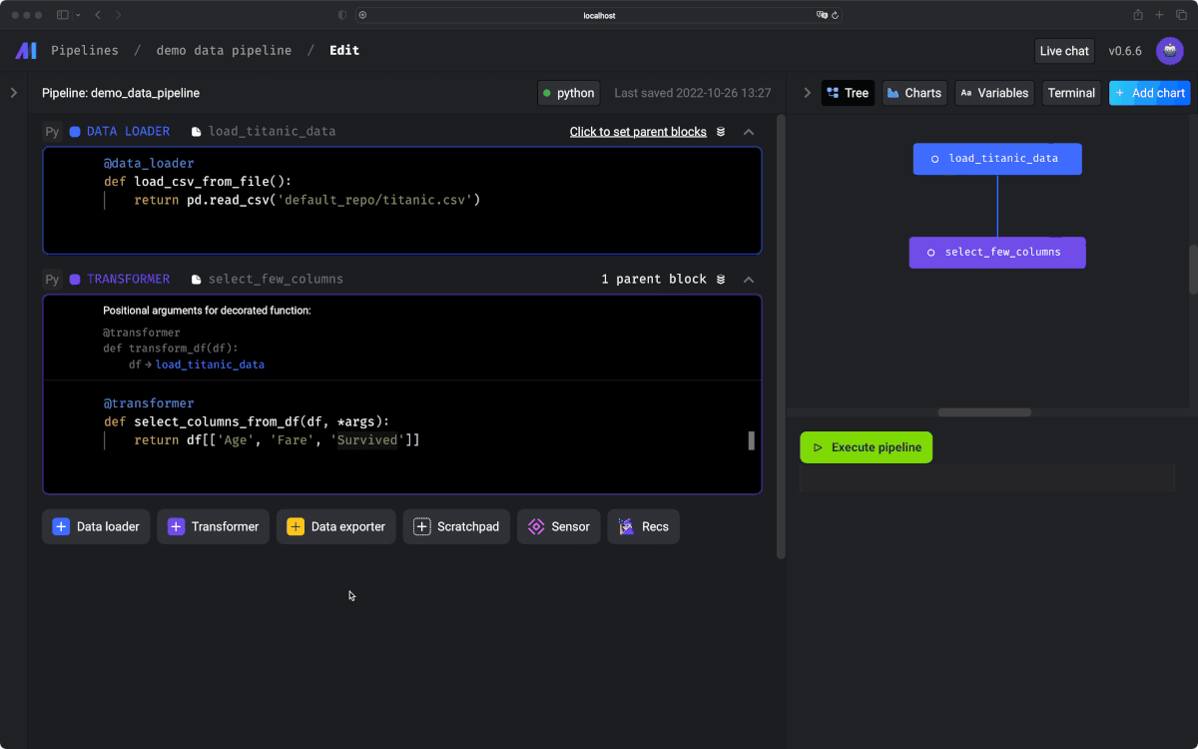Viewport: 1198px width, 749px height.
Task: Click the horizontal scrollbar in tree panel
Action: pos(983,411)
